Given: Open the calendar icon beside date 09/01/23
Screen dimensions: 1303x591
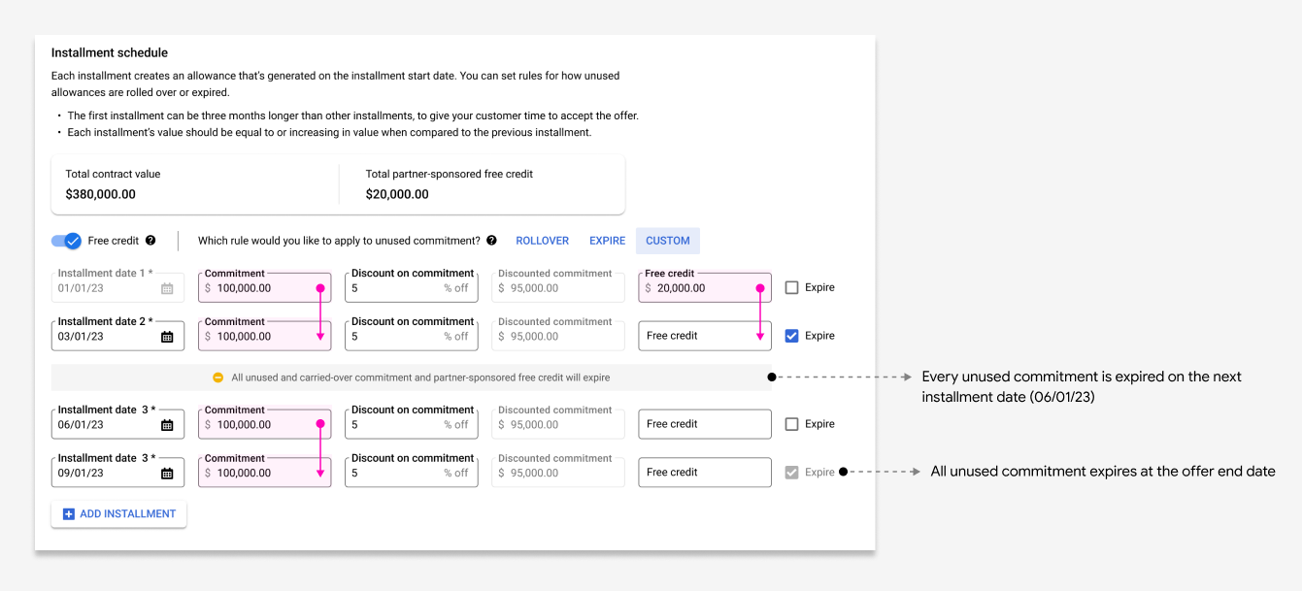Looking at the screenshot, I should tap(166, 472).
